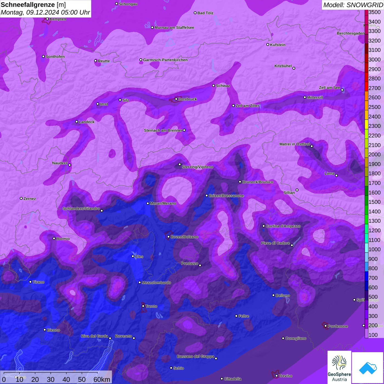Click the Schio label

[x=179, y=368]
